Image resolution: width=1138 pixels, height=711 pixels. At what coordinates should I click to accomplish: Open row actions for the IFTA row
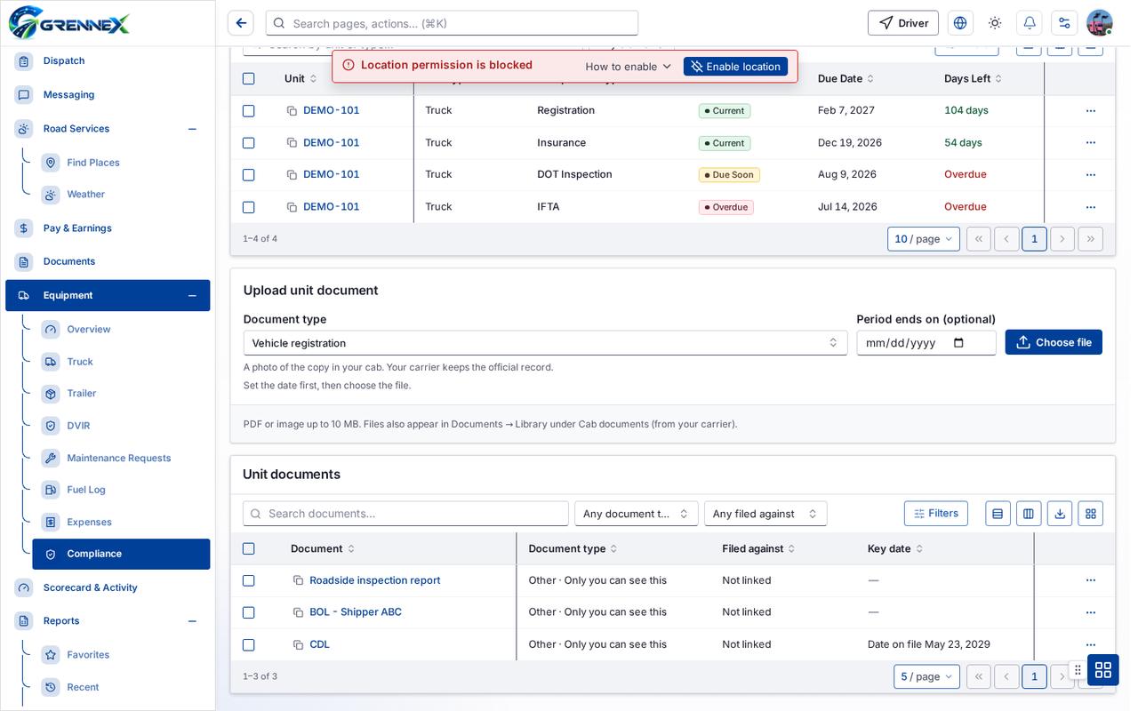[1091, 207]
